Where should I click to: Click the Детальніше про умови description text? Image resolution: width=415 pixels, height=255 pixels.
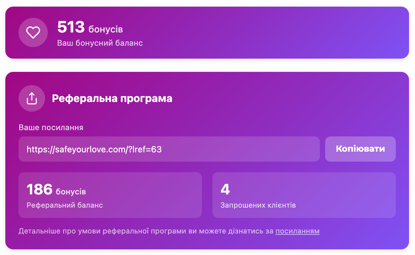pyautogui.click(x=169, y=231)
